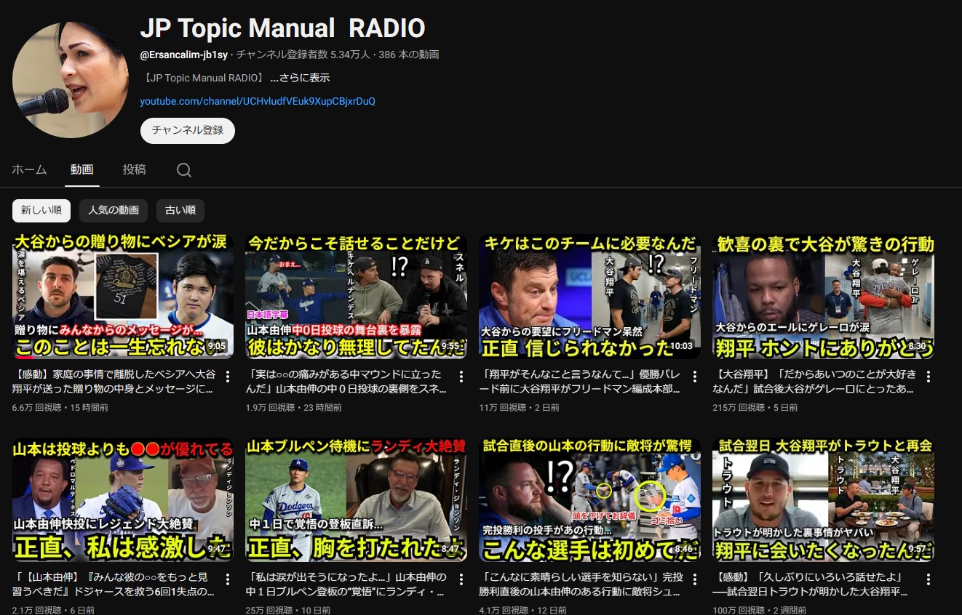Play the 試合翌日 大谷翔平がトラウトと再会 thumbnail
962x615 pixels.
coord(824,499)
